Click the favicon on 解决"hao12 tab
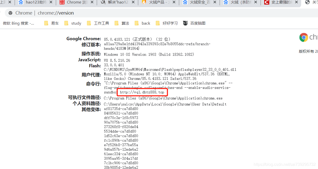 [x=103, y=2]
